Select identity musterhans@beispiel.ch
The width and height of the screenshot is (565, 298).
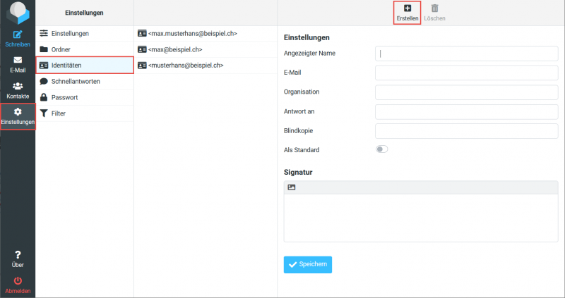[x=186, y=65]
